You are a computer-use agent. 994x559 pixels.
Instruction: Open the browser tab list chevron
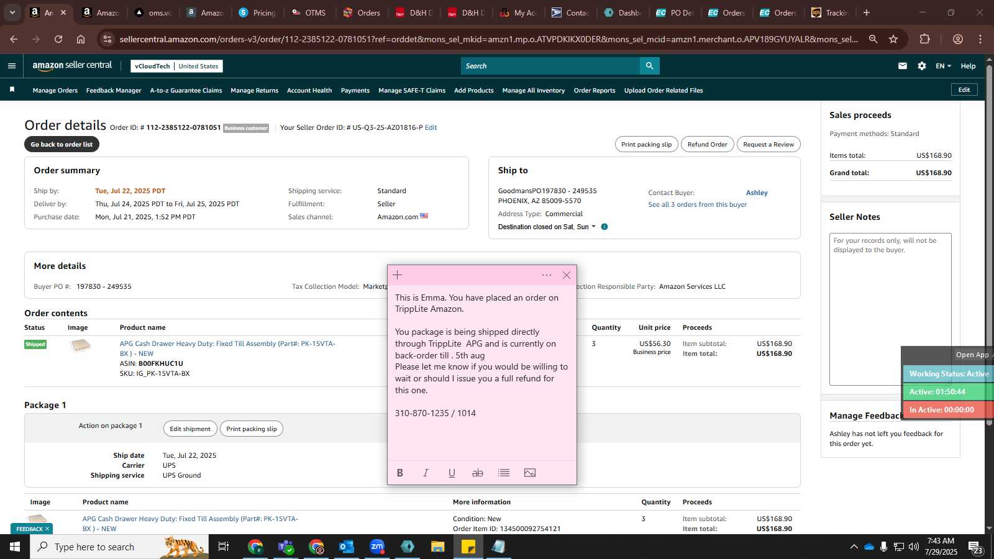(12, 12)
